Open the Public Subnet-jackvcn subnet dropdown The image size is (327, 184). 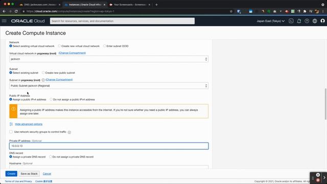tap(109, 86)
